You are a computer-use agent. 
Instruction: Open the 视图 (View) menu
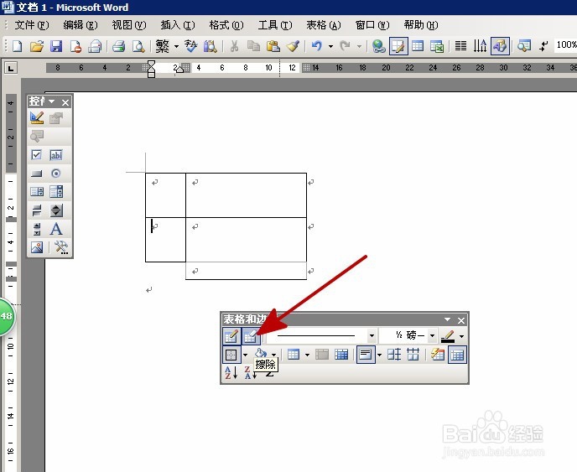(129, 25)
